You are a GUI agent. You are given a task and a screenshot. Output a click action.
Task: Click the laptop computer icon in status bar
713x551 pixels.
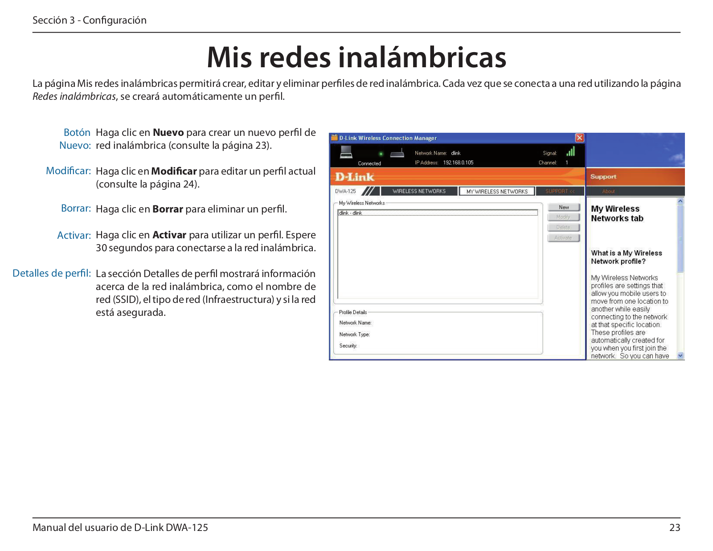pyautogui.click(x=346, y=152)
